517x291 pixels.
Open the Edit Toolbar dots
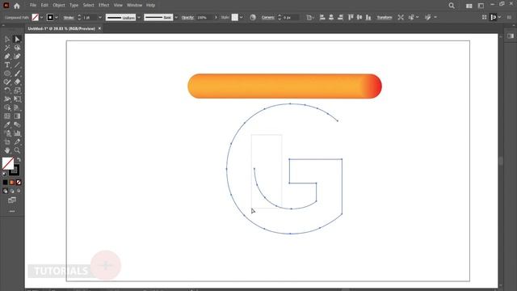[12, 211]
